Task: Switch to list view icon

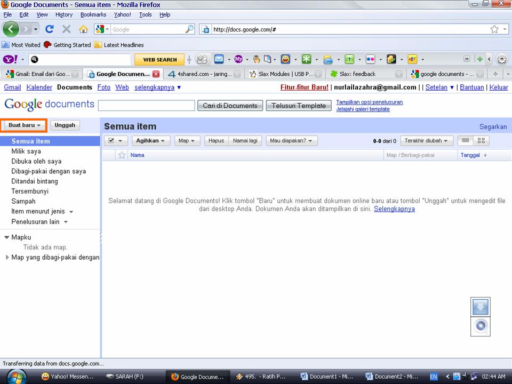Action: click(466, 141)
